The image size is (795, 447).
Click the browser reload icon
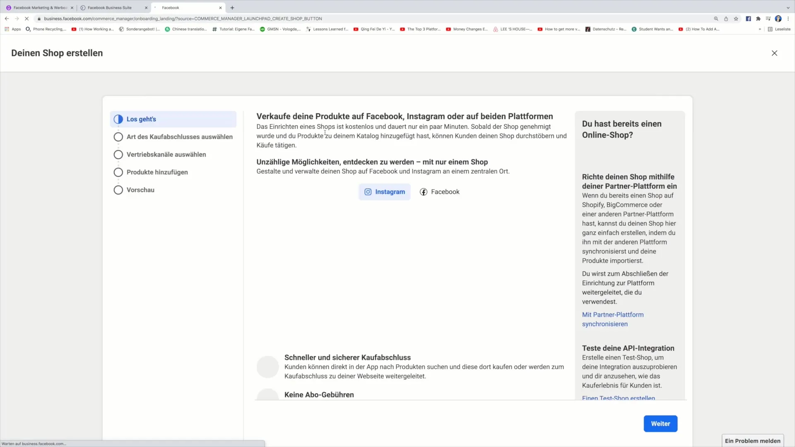[26, 18]
